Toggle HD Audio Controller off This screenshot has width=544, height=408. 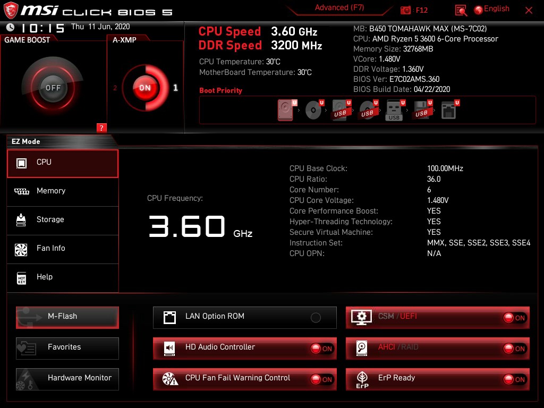tap(322, 348)
